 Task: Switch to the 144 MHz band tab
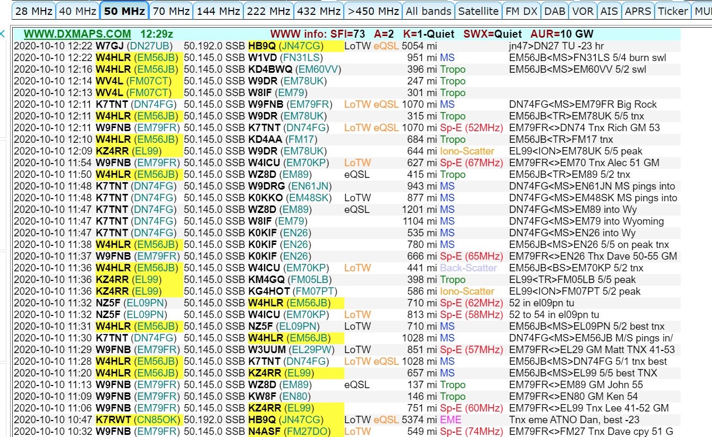[218, 11]
